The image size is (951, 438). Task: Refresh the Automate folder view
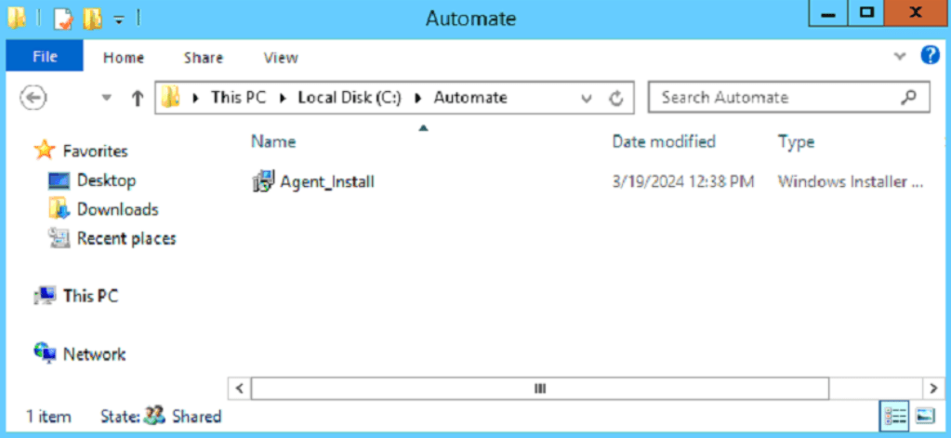click(x=615, y=98)
